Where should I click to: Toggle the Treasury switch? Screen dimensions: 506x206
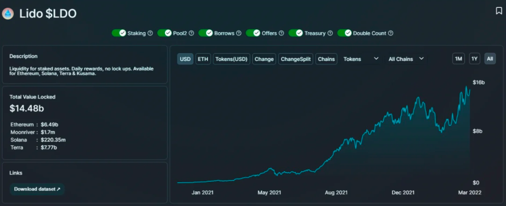(x=296, y=33)
